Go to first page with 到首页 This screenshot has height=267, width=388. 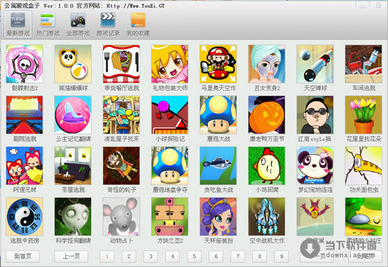(x=23, y=257)
